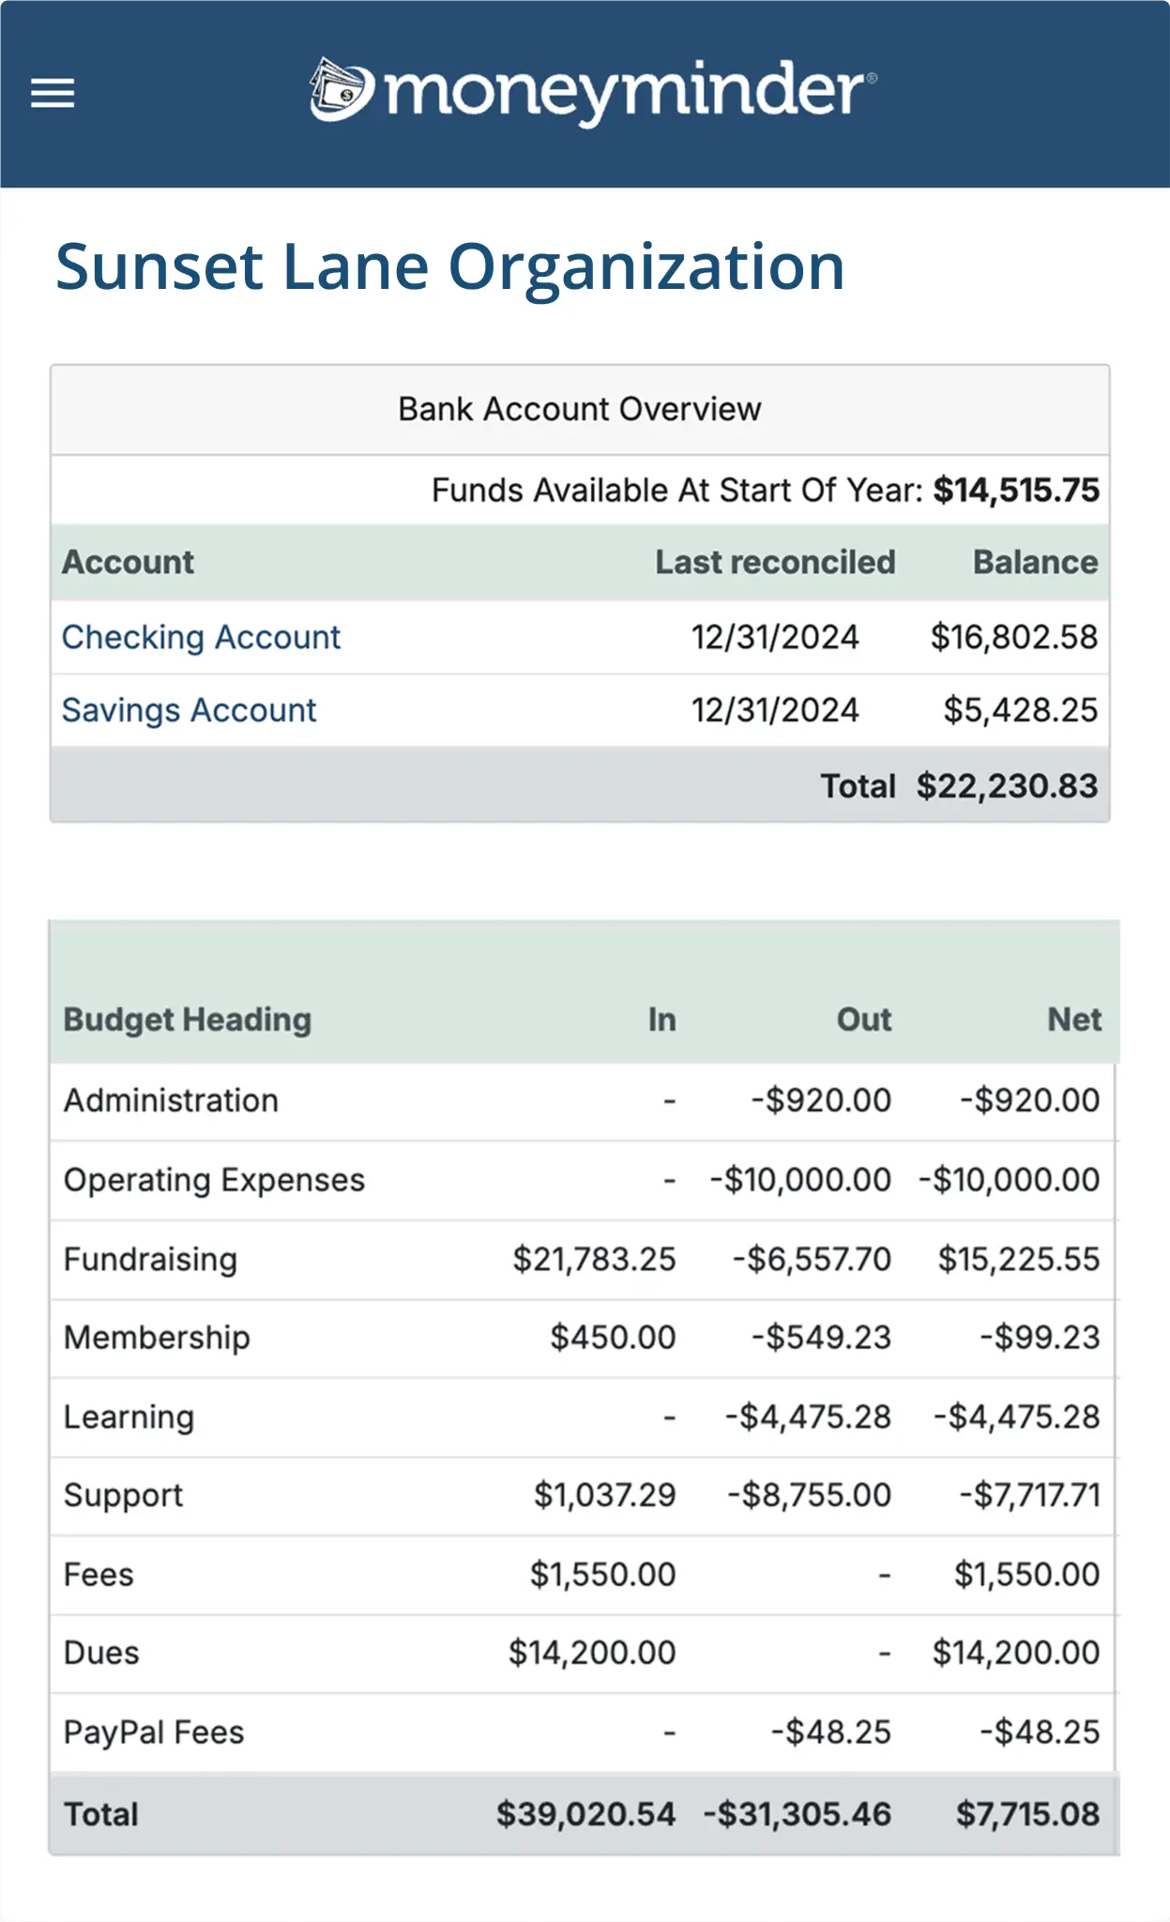Click the Sunset Lane Organization heading
This screenshot has width=1170, height=1922.
450,266
